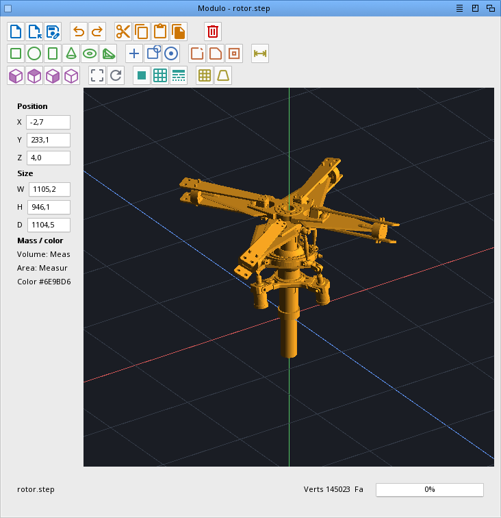The height and width of the screenshot is (518, 501).
Task: Click the Y position field showing 233,1
Action: coord(49,140)
